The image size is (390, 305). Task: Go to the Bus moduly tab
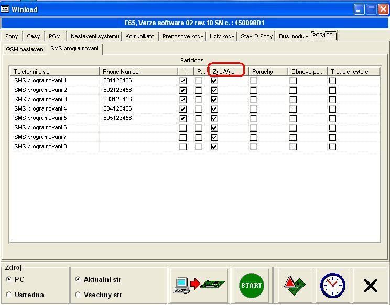293,36
